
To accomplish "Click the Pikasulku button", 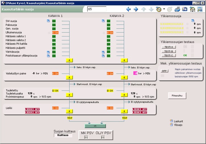I will coord(177,96).
